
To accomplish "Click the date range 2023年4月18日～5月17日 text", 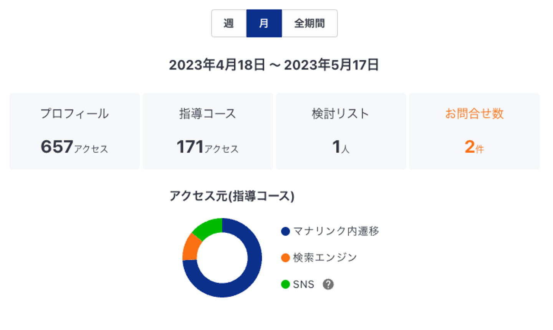I will [274, 65].
